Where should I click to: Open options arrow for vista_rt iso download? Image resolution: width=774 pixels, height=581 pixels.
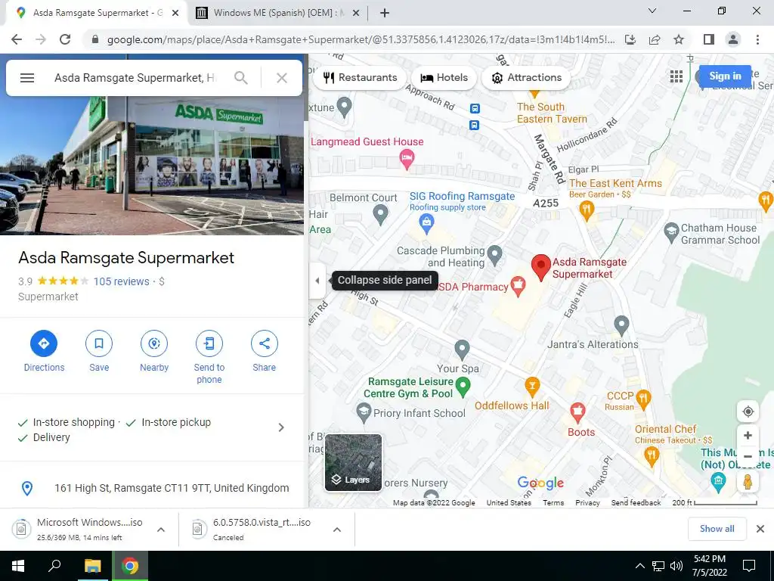click(337, 530)
